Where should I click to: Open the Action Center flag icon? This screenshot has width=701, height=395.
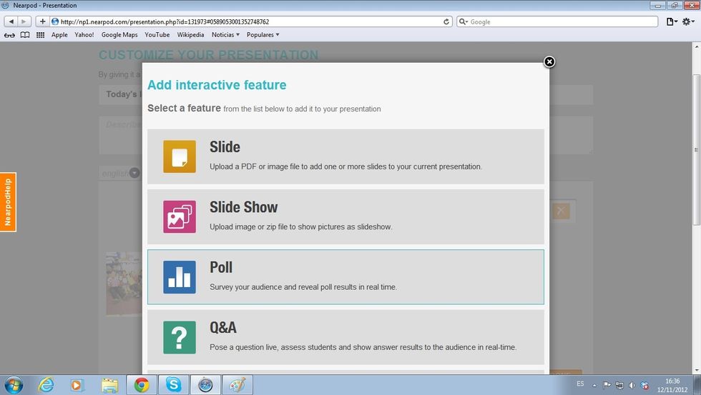(607, 385)
